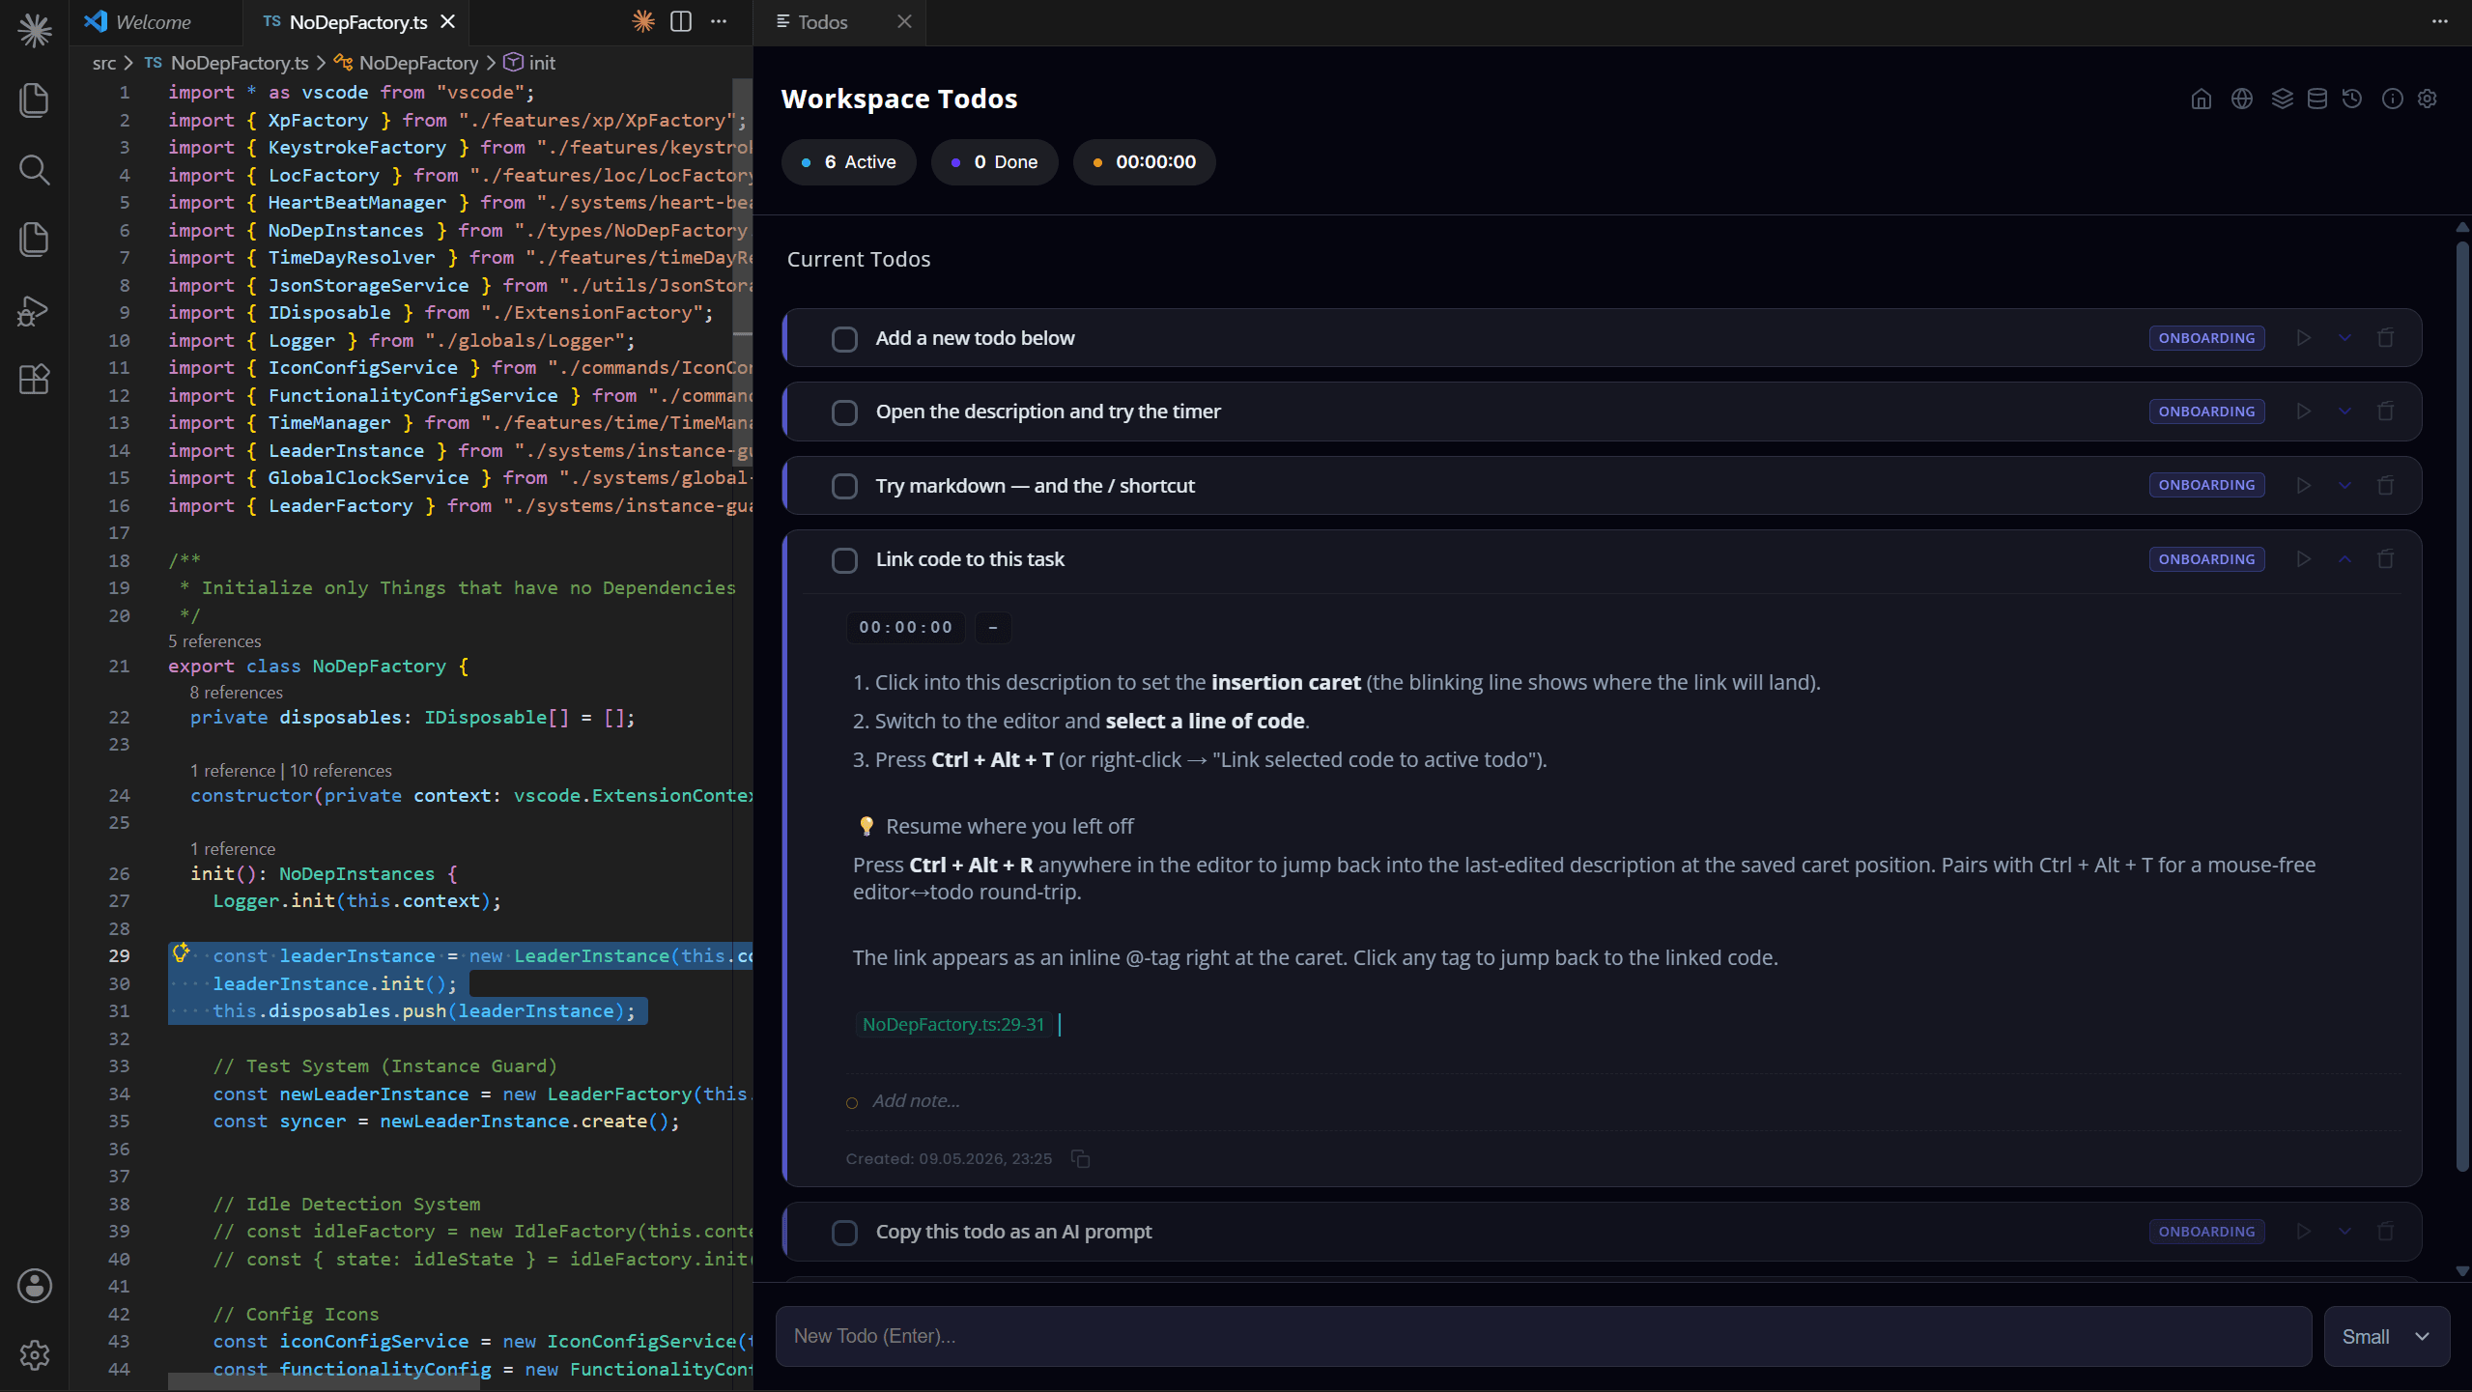
Task: Click the orange starburst editor action icon
Action: [x=643, y=21]
